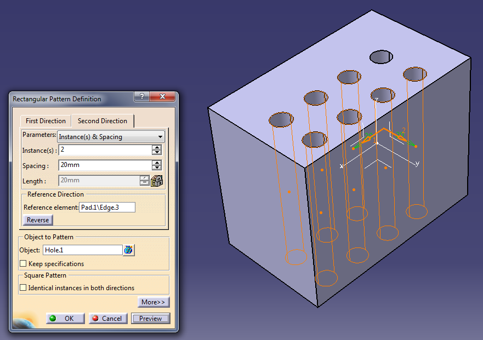Check Identical instances in both directions

(23, 287)
